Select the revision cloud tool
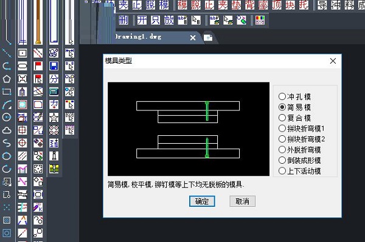Image resolution: width=365 pixels, height=242 pixels. [x=7, y=130]
